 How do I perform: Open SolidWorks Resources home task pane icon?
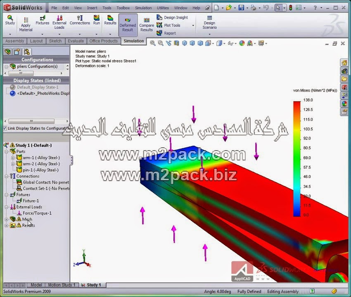[344, 63]
